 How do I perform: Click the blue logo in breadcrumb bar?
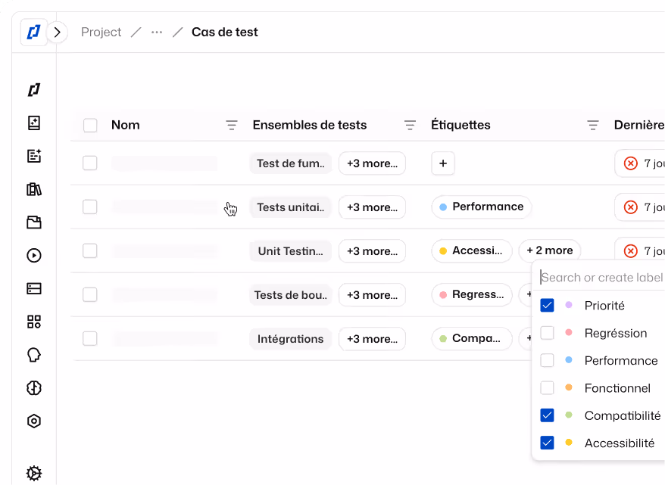[x=33, y=33]
